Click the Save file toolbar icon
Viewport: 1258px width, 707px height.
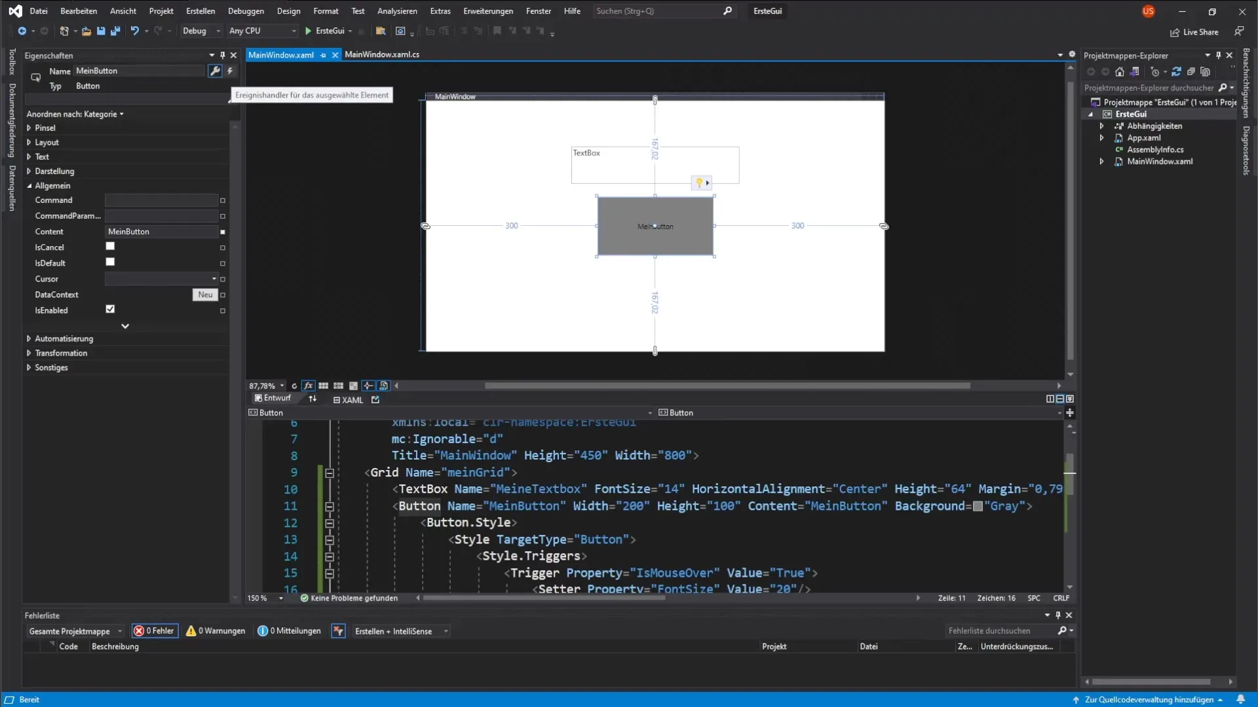(101, 31)
